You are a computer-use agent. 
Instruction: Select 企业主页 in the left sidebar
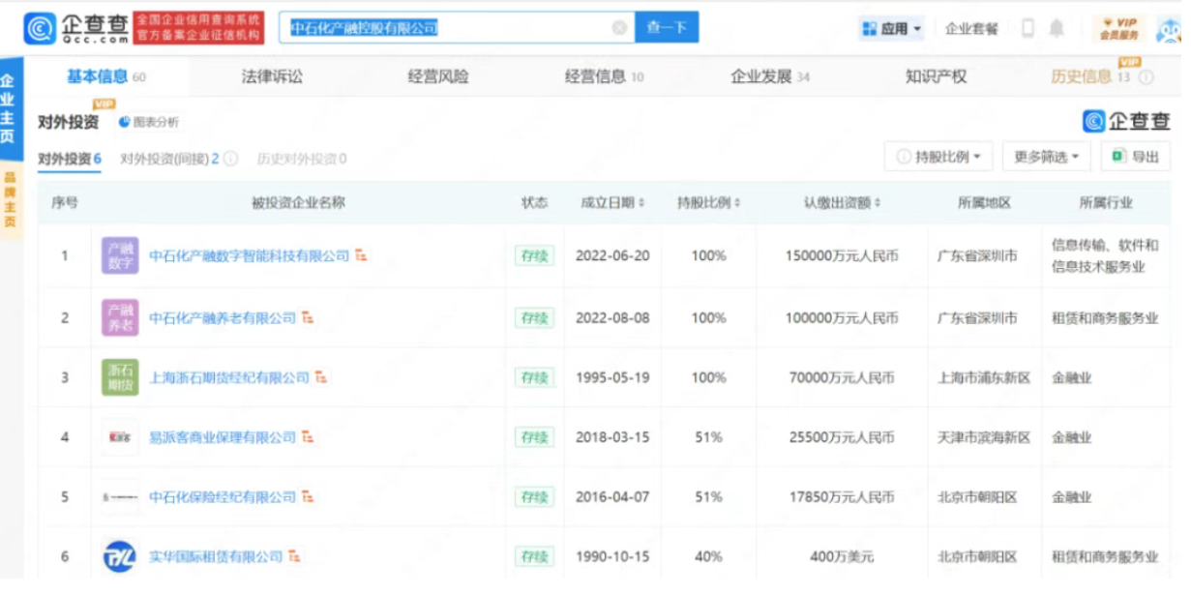coord(9,108)
